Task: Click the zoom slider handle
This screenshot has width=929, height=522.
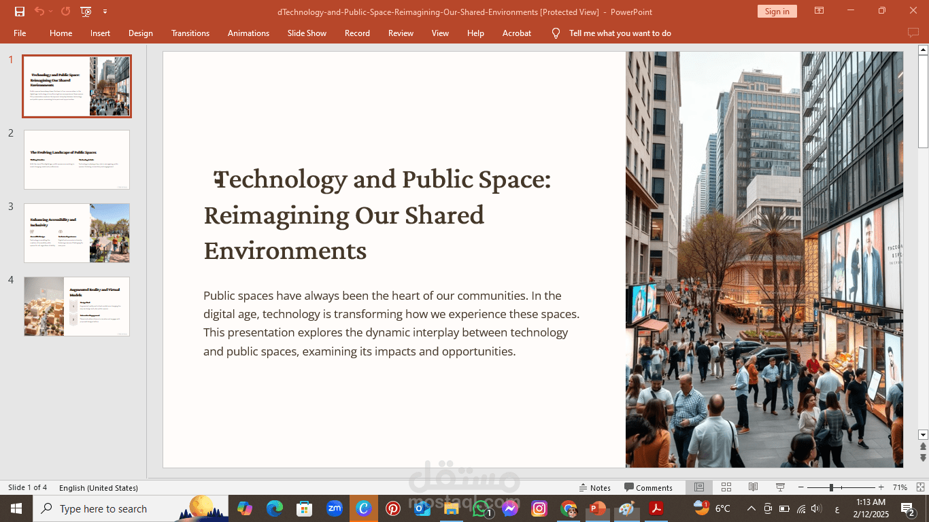Action: 831,487
